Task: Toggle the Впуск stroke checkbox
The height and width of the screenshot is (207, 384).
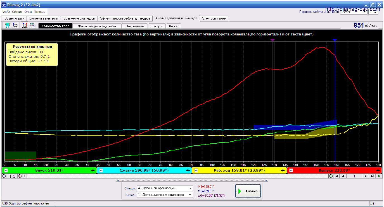Action: (x=6, y=170)
